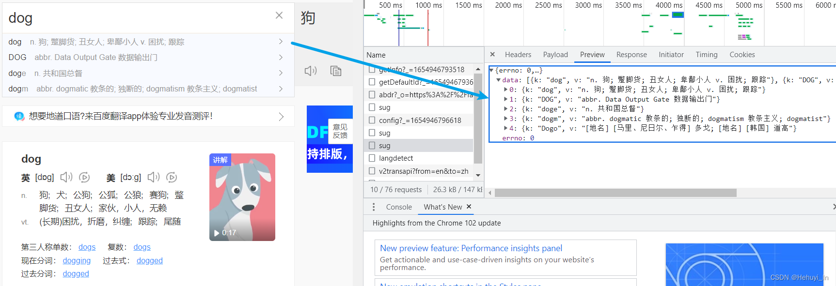The height and width of the screenshot is (286, 836).
Task: Play American pronunciation speaker icon
Action: 154,177
